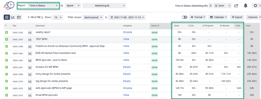The image size is (261, 99).
Task: Click summary 'BPM Aprovals - post to Slack'
Action: 51,60
